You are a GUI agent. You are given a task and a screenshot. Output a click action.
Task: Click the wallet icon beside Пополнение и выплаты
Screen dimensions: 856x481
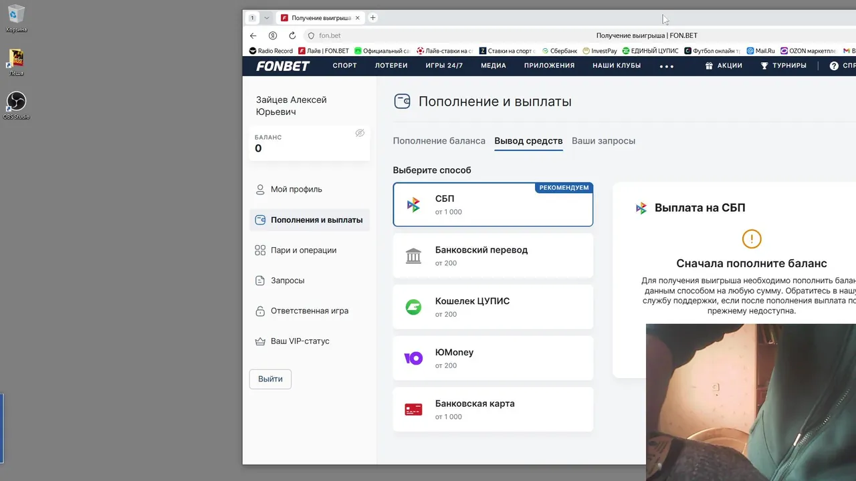[402, 102]
